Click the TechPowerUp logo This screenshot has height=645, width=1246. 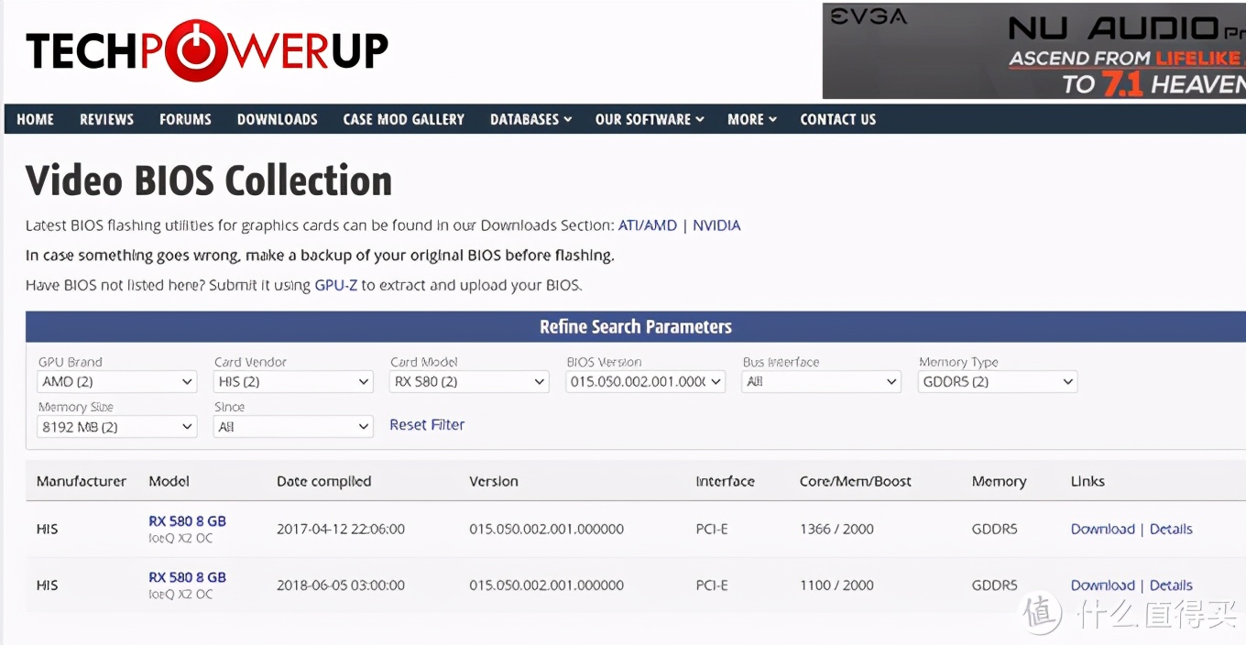point(207,50)
